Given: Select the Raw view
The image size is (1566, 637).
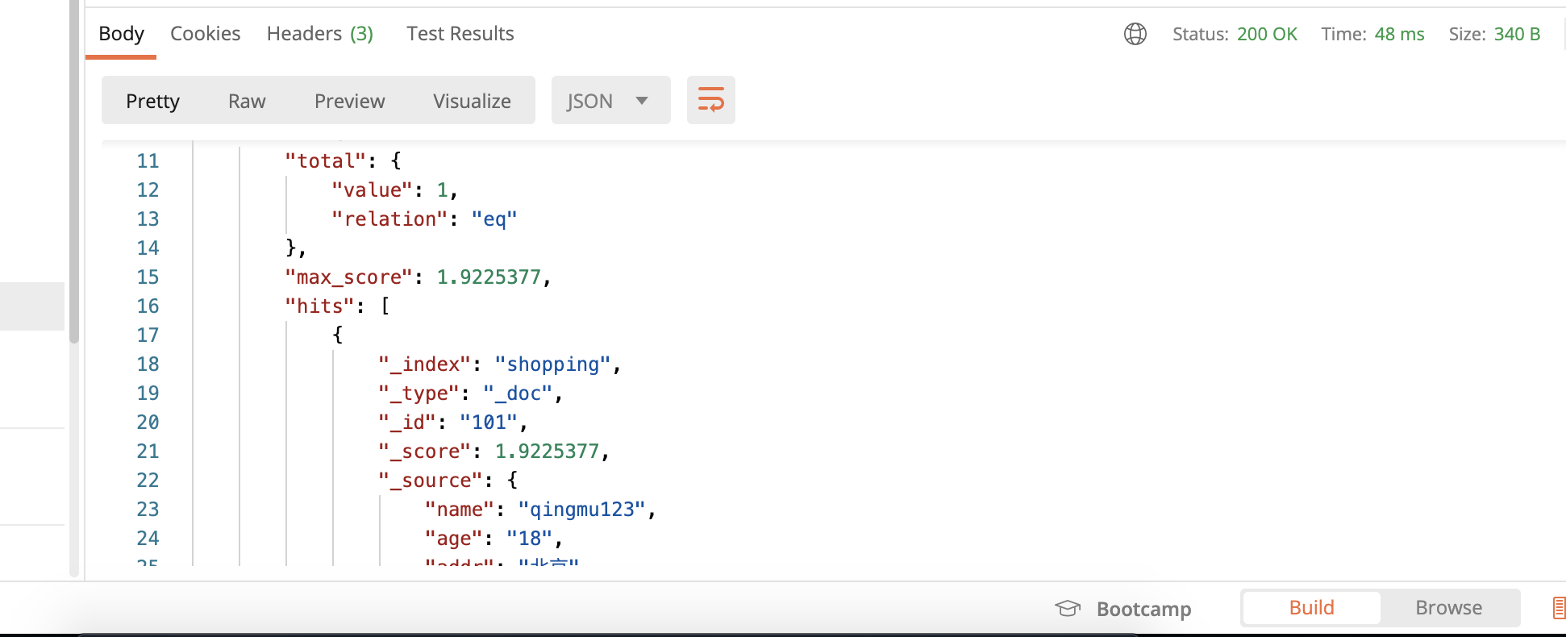Looking at the screenshot, I should pos(247,101).
